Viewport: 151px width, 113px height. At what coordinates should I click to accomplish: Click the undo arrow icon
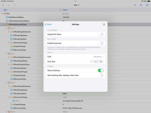[9, 5]
